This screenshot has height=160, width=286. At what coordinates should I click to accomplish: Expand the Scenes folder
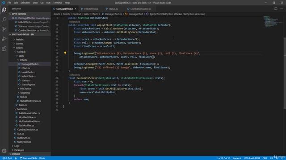pos(19,44)
